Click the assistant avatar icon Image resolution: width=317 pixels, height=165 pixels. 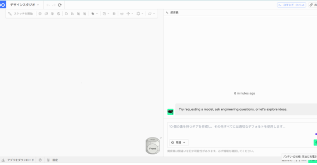[x=170, y=112]
